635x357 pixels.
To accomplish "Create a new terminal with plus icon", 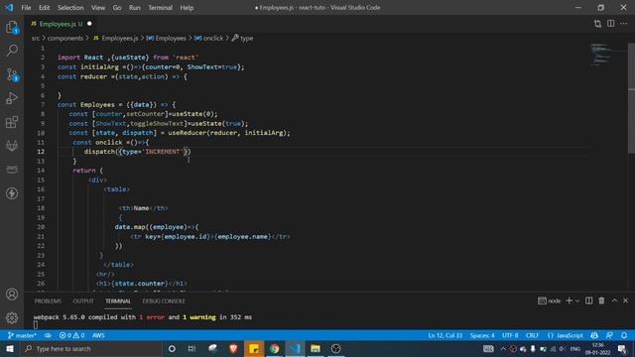I will point(569,300).
